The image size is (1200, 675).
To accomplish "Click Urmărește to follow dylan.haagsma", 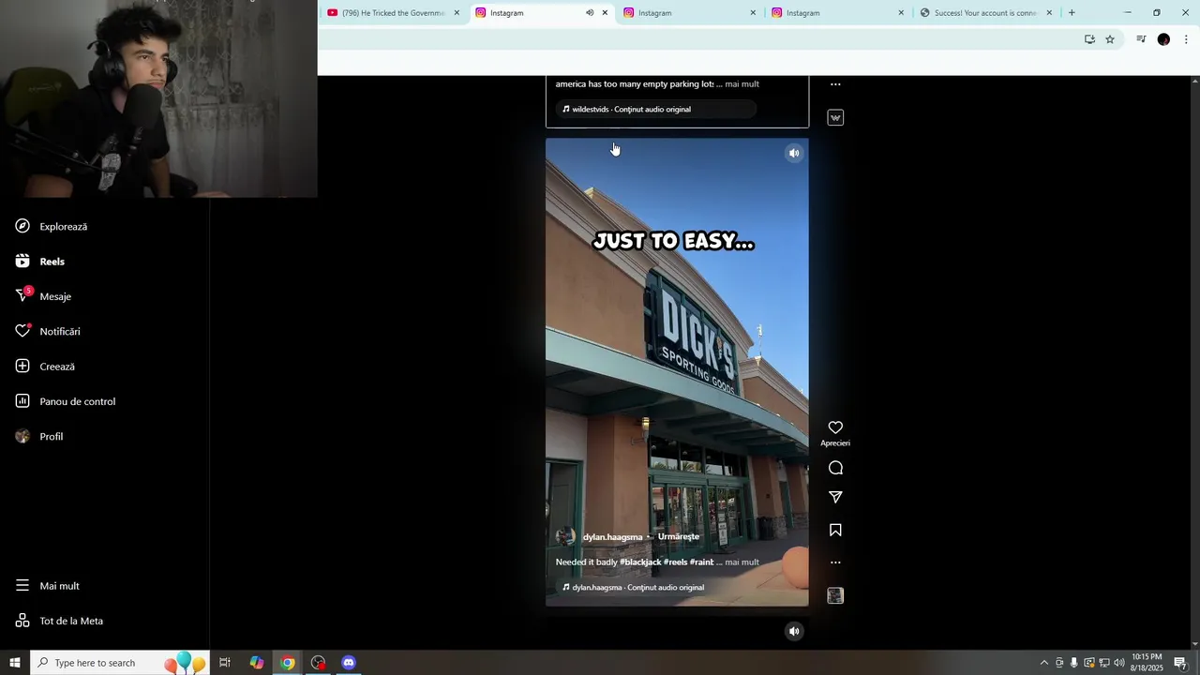I will click(x=679, y=537).
